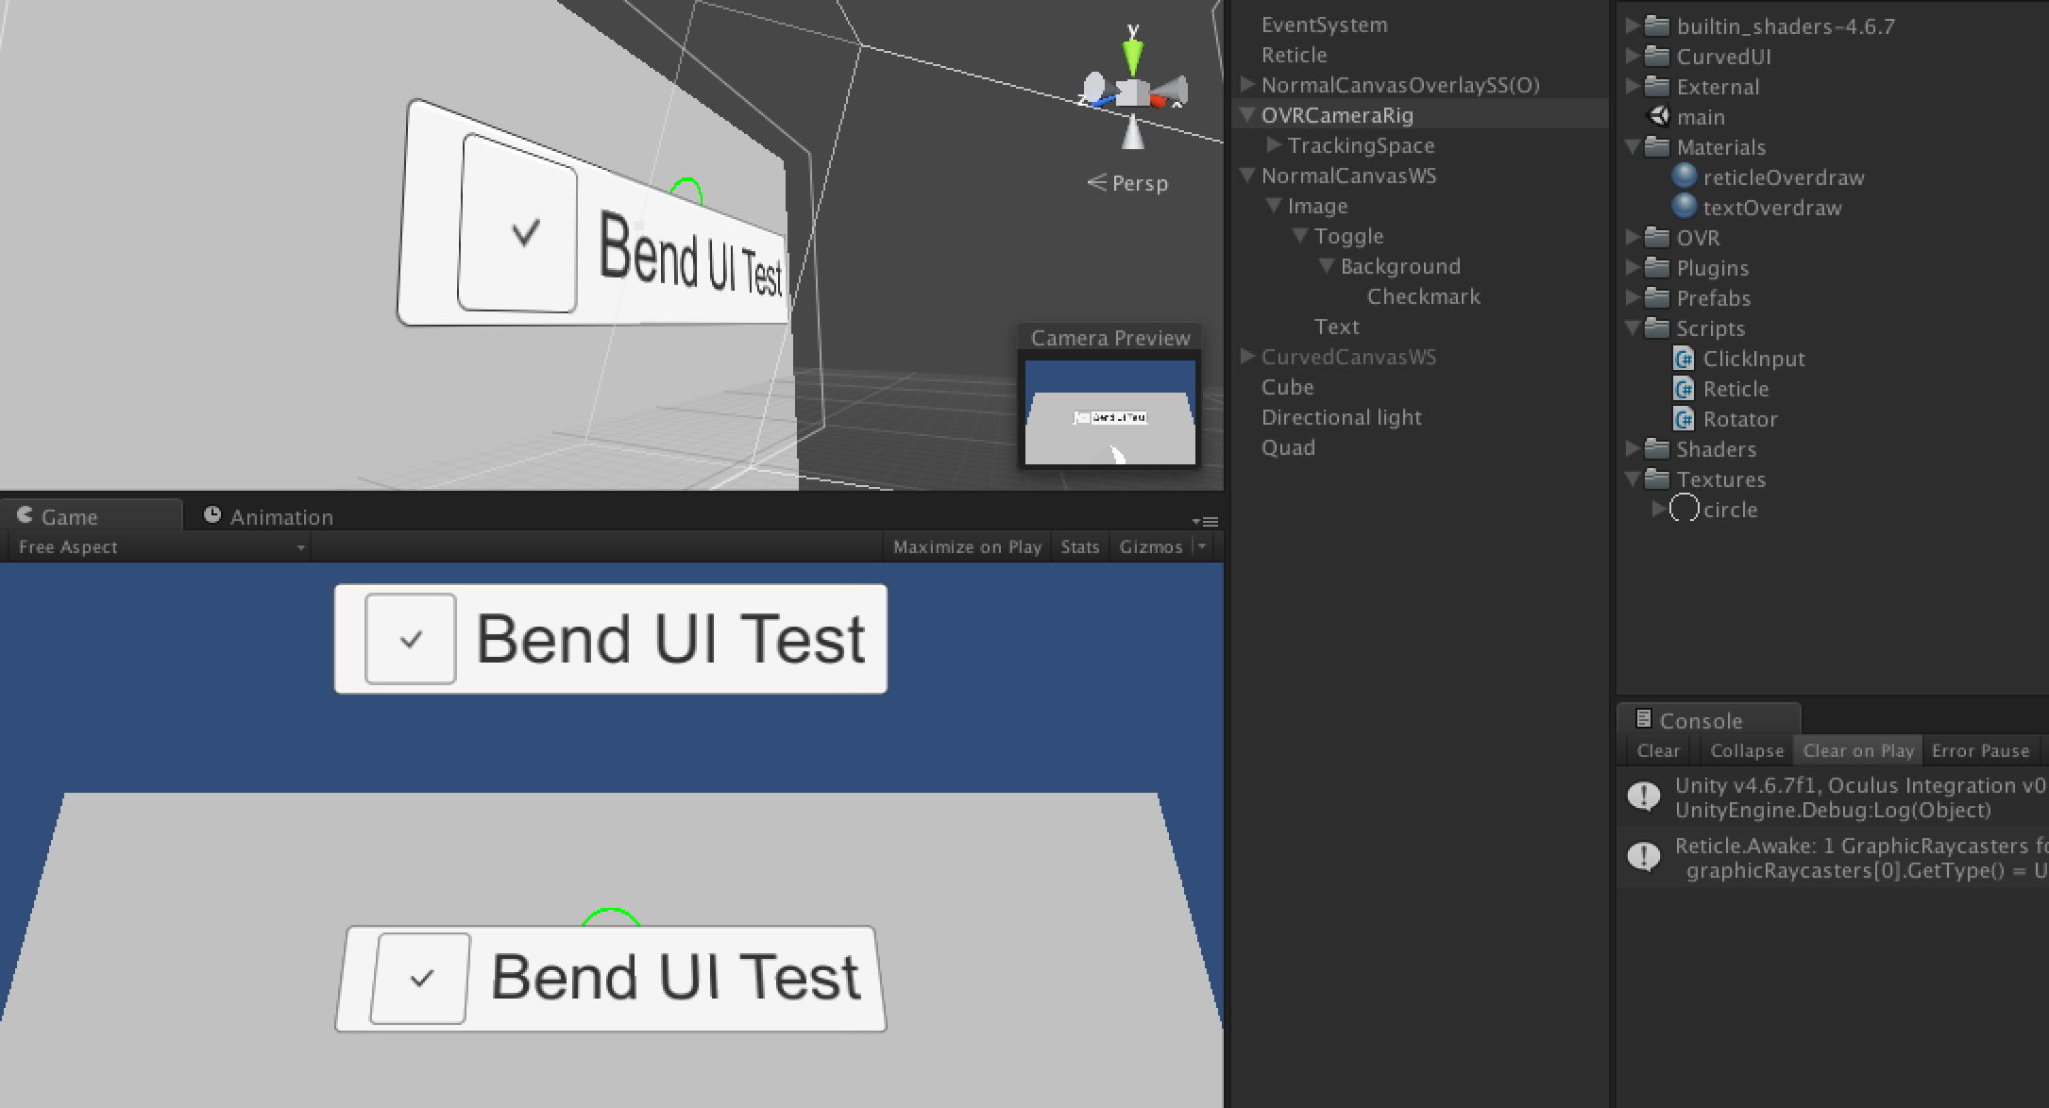Collapse the Background node in Hierarchy

point(1327,266)
